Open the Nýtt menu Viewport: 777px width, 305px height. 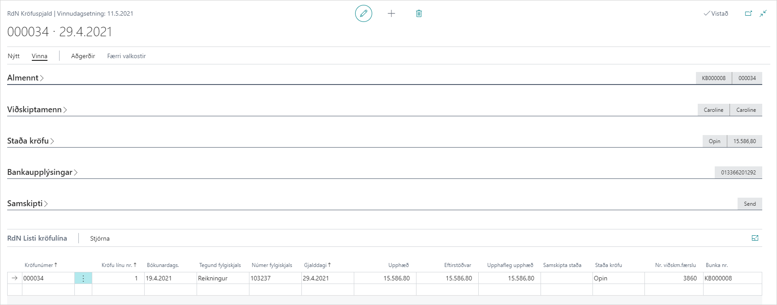pyautogui.click(x=13, y=56)
